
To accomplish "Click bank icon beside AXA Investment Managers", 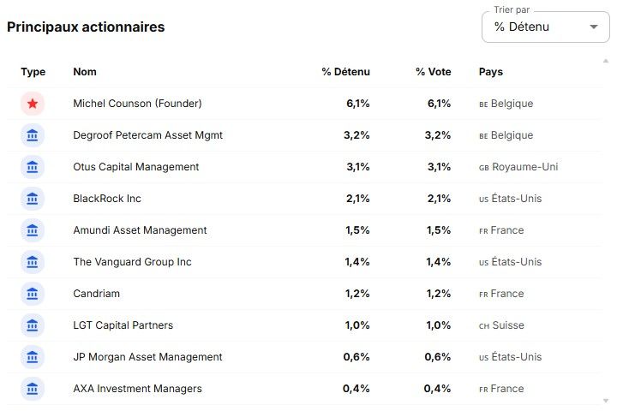I will (x=33, y=389).
